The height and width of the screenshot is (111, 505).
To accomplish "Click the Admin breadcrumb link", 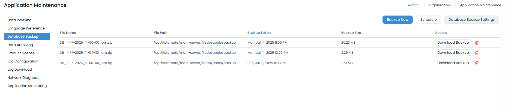I will 413,5.
